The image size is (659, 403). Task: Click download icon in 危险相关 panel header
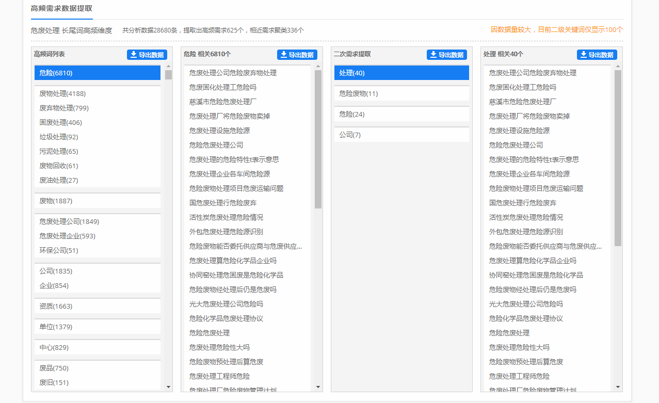[x=283, y=55]
